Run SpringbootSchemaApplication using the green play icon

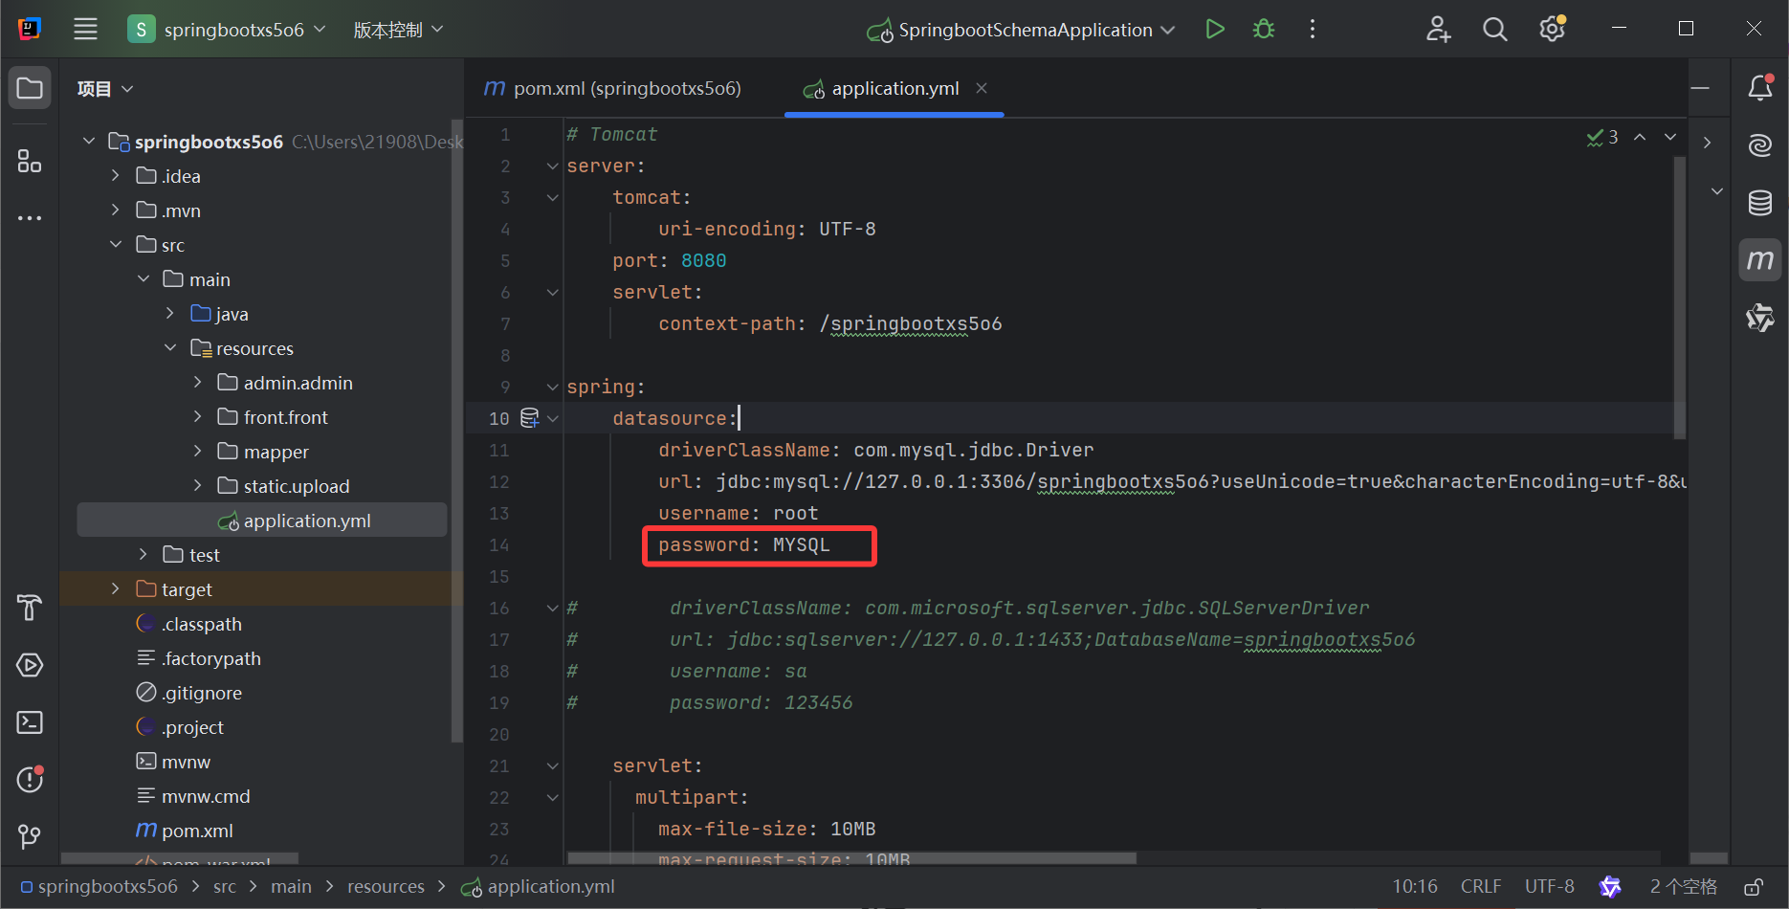tap(1214, 29)
